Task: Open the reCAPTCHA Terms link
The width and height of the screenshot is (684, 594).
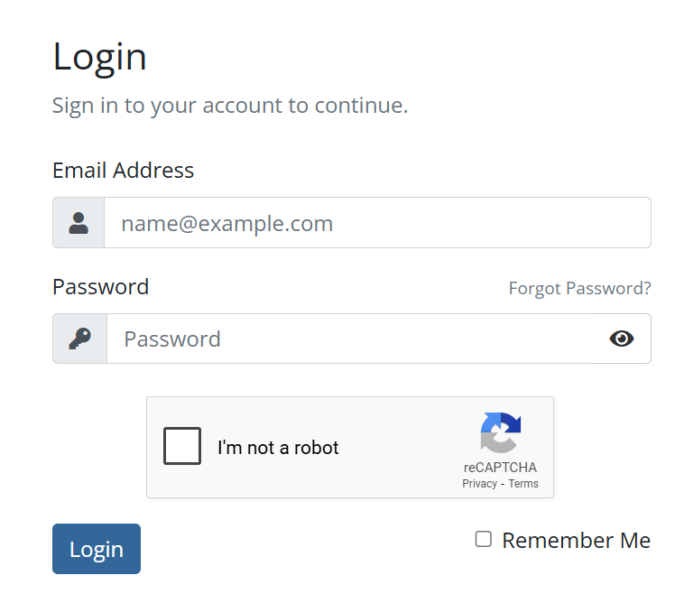Action: (523, 484)
